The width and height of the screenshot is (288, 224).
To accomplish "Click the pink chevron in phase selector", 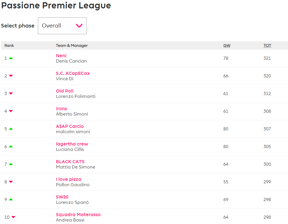I will tap(79, 26).
